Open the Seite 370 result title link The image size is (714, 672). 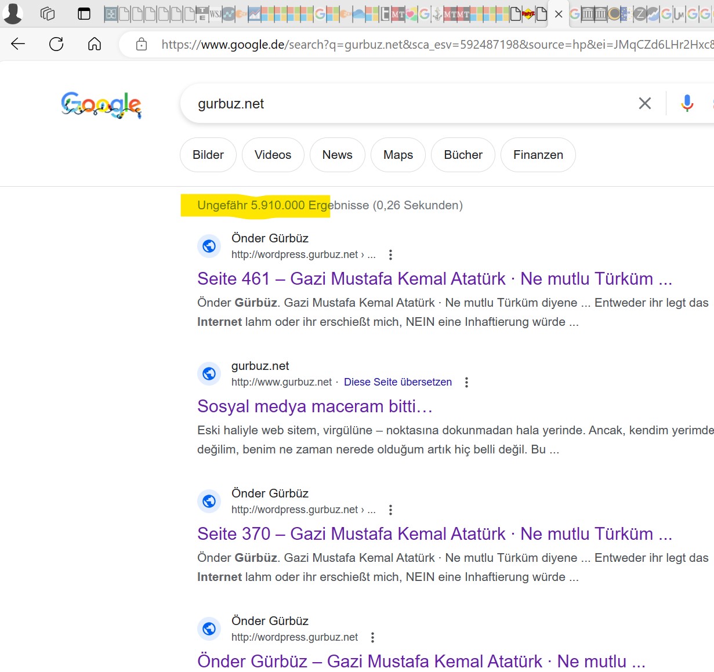point(435,534)
